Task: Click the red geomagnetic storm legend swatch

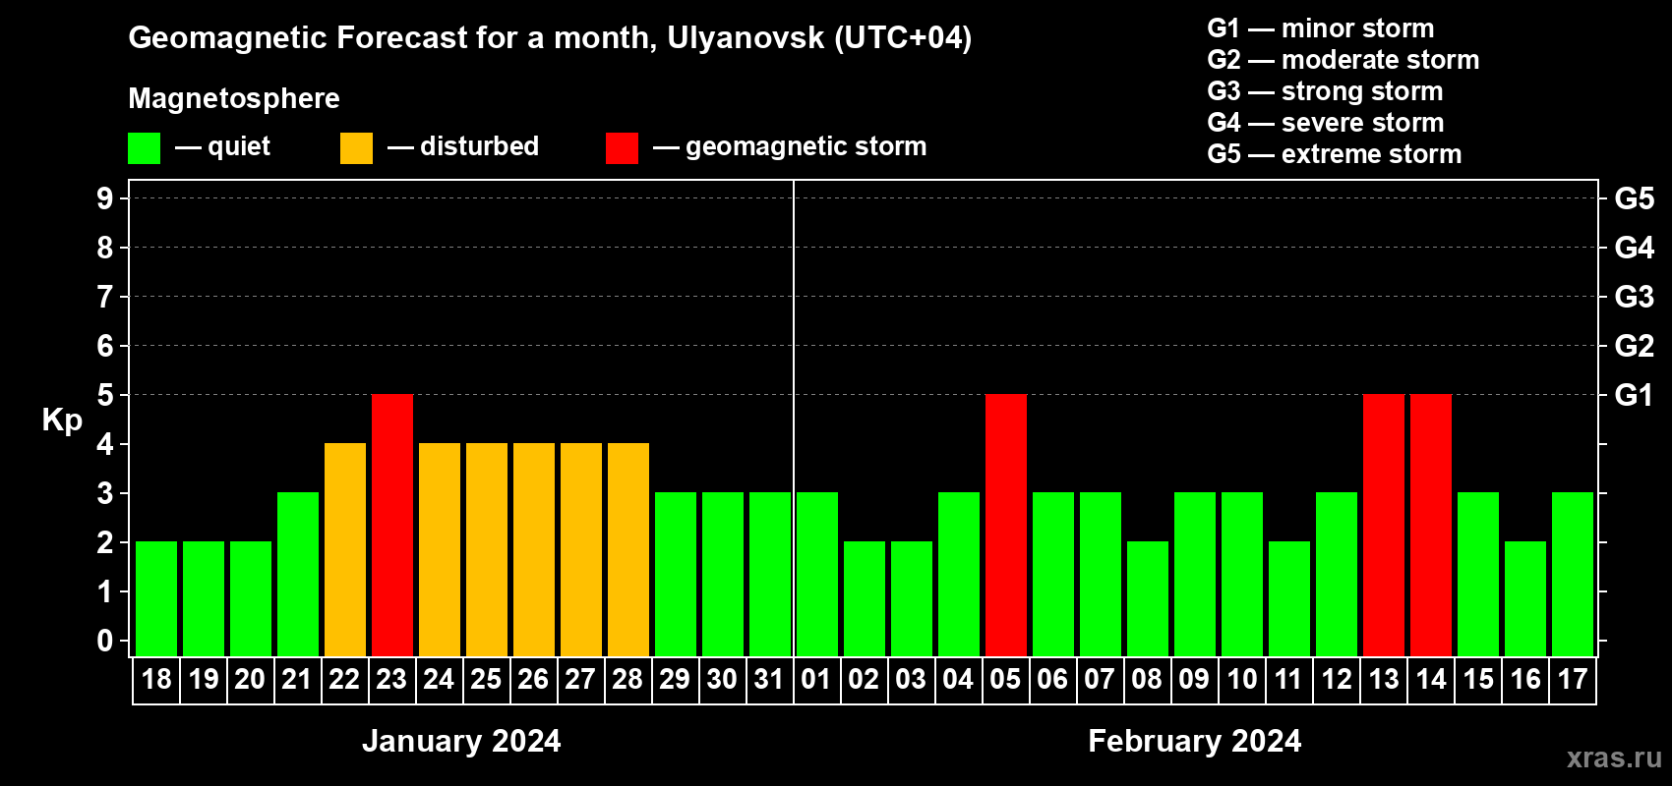Action: click(x=623, y=148)
